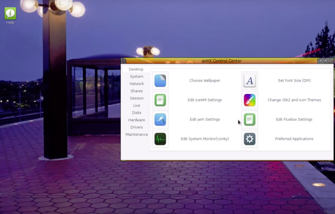Select the Hardware tab
This screenshot has height=214, width=335.
[x=137, y=120]
